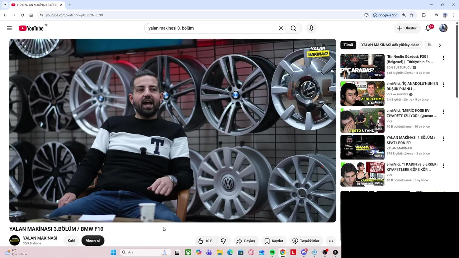The height and width of the screenshot is (258, 459).
Task: Open Chrome extensions puzzle icon
Action: [423, 15]
